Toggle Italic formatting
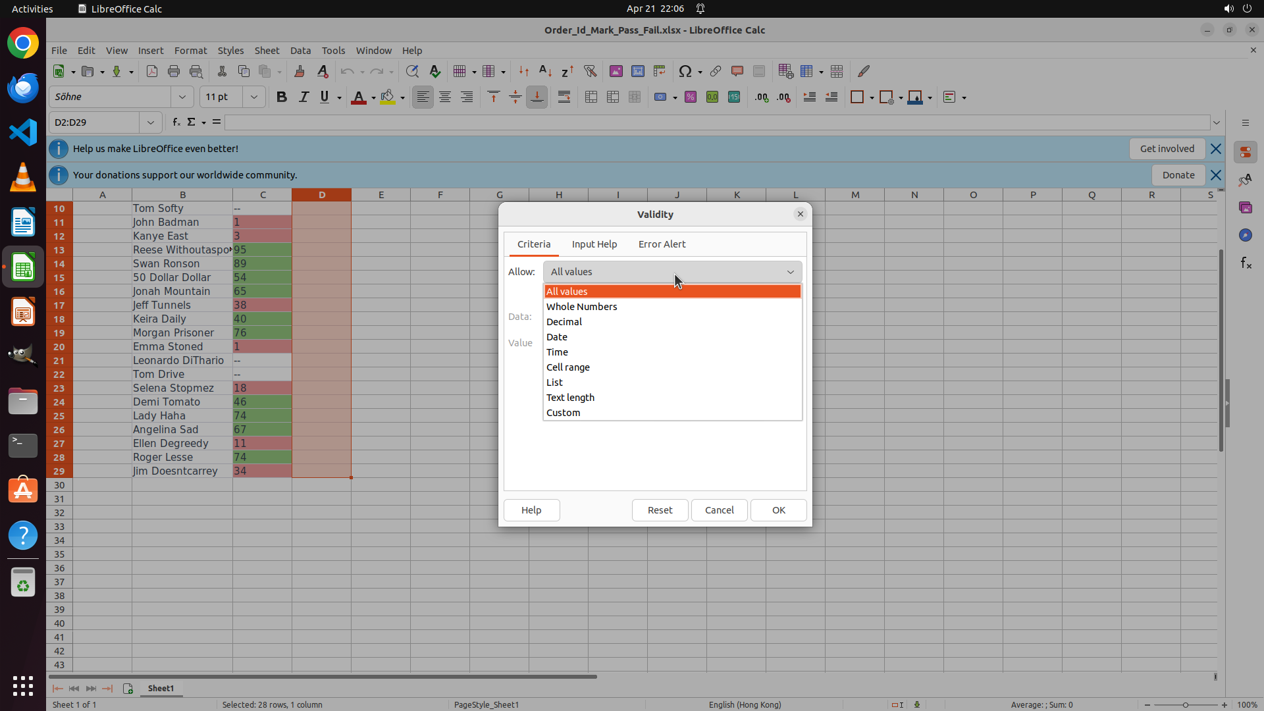1264x711 pixels. point(303,97)
